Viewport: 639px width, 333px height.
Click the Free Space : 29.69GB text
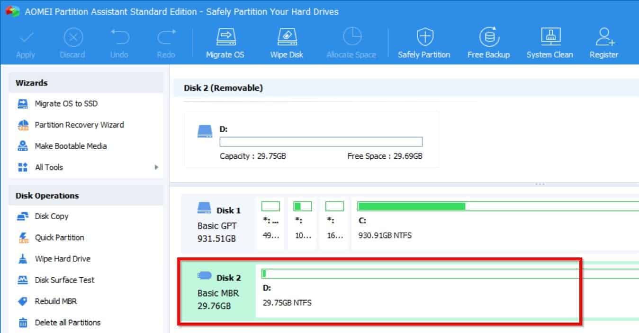click(385, 156)
